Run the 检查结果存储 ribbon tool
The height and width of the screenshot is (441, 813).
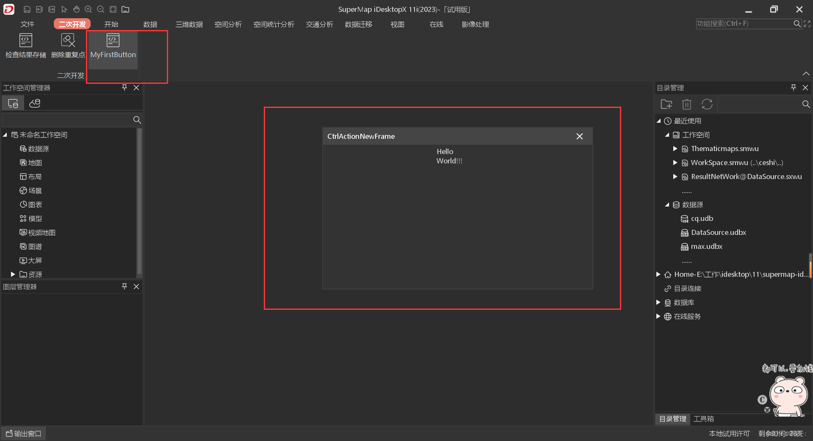[x=26, y=46]
